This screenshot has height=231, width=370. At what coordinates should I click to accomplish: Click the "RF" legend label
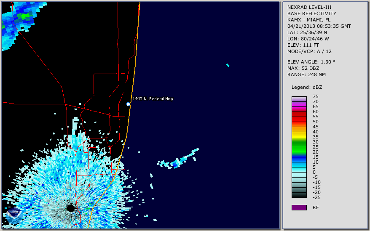[316, 207]
